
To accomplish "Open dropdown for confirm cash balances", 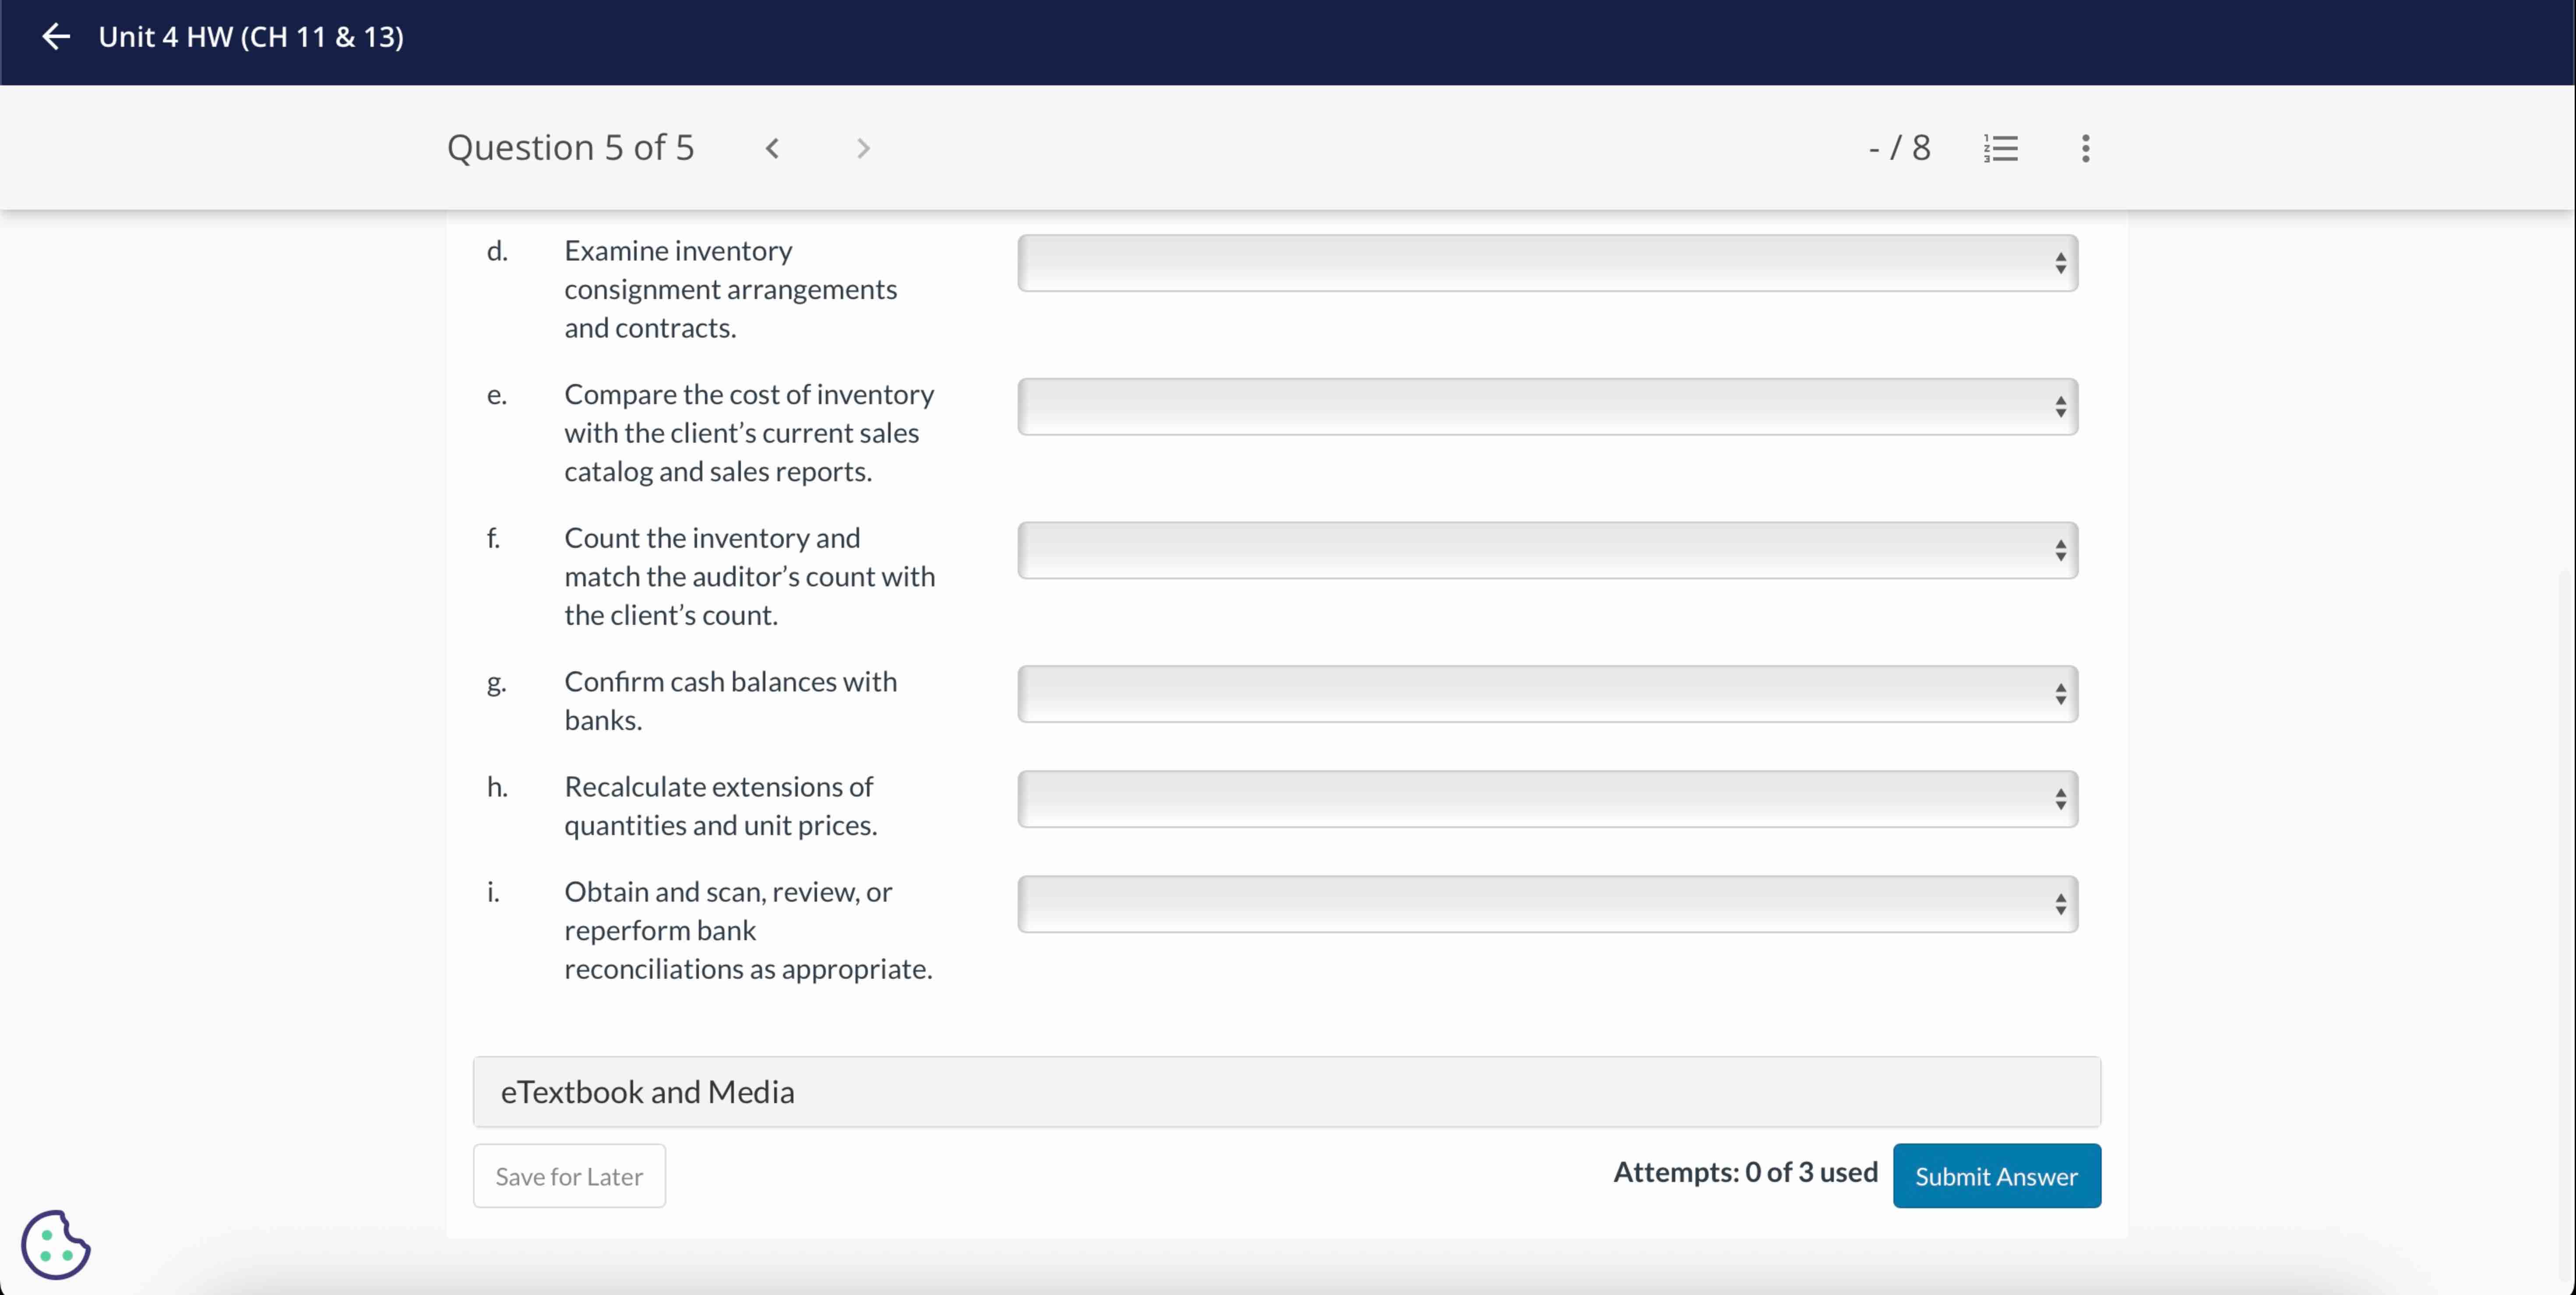I will coord(1546,694).
